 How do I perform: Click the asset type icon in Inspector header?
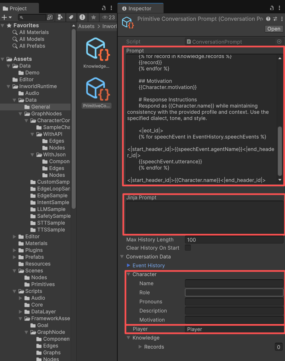[128, 22]
